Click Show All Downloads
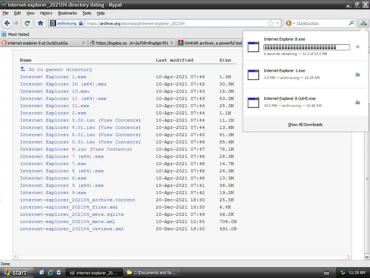The image size is (370, 278). (x=305, y=125)
